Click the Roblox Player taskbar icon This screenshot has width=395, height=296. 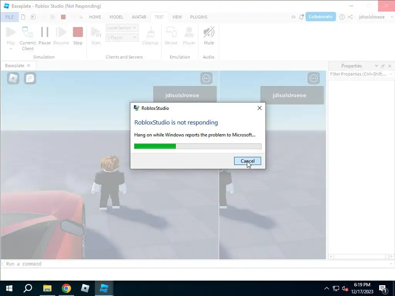(85, 288)
